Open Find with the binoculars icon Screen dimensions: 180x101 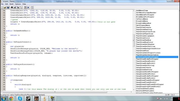(12, 8)
